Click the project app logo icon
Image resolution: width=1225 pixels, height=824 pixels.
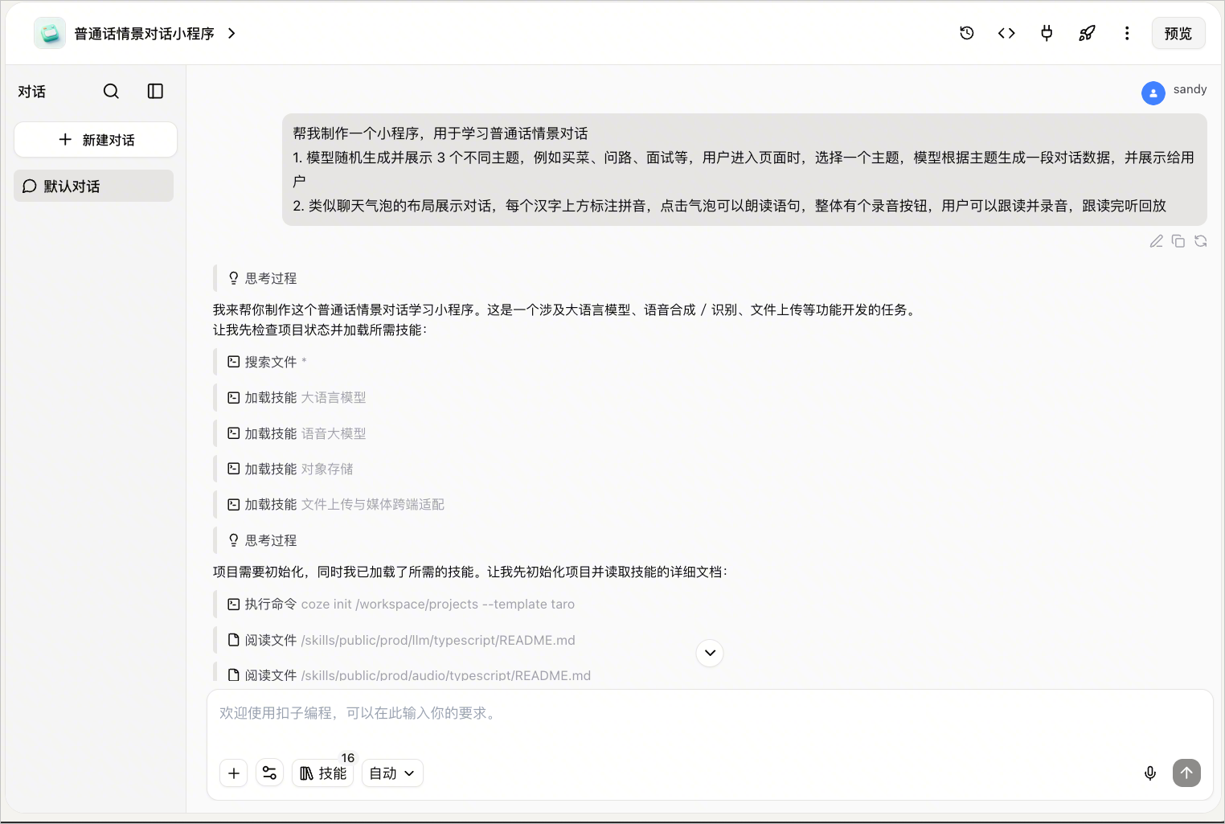[50, 33]
